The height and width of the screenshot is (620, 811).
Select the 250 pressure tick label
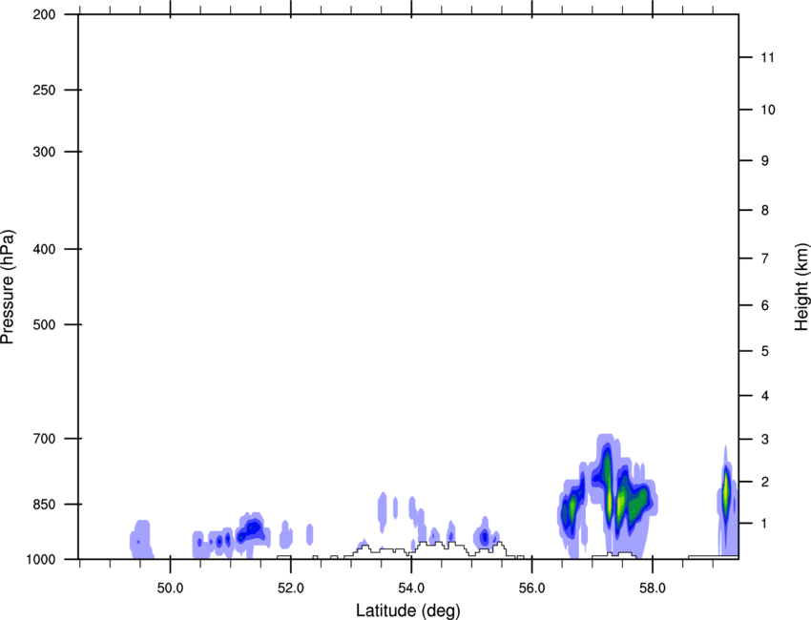click(x=45, y=90)
